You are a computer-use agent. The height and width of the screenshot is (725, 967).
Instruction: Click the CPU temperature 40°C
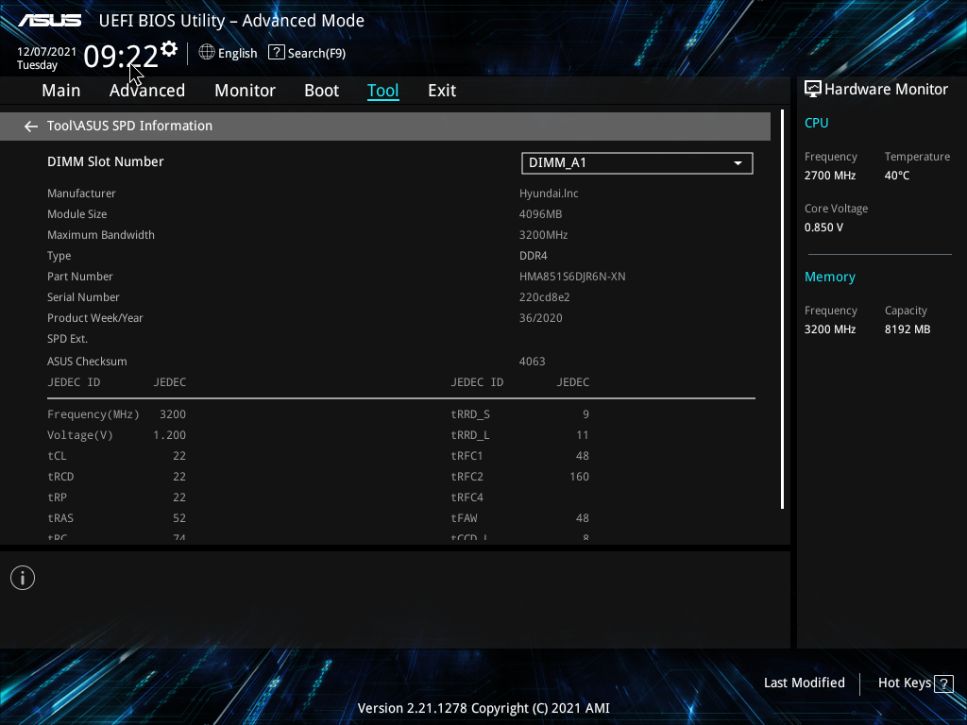pos(897,176)
